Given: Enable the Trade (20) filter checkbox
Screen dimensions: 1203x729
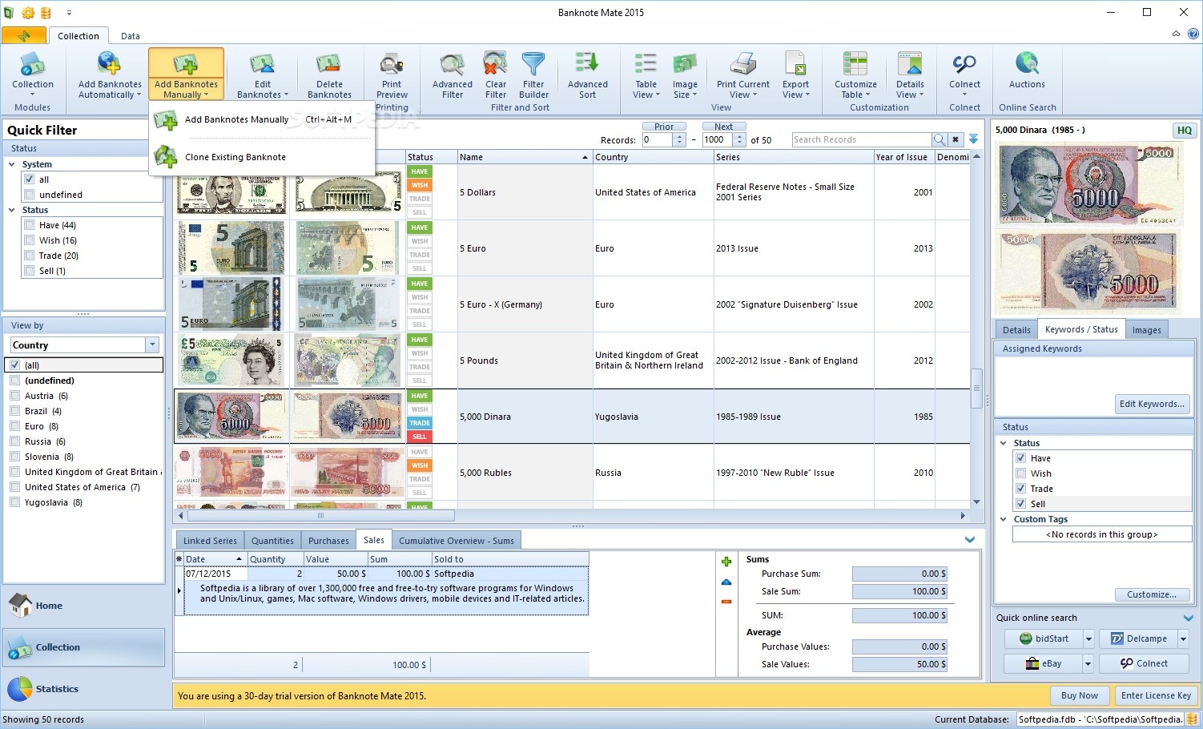Looking at the screenshot, I should tap(30, 256).
